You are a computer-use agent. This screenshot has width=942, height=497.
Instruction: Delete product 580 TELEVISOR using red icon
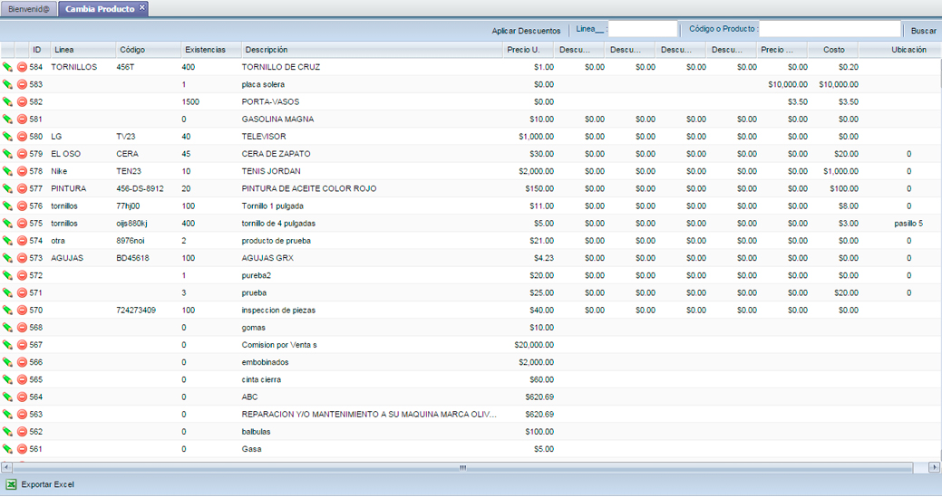[23, 137]
